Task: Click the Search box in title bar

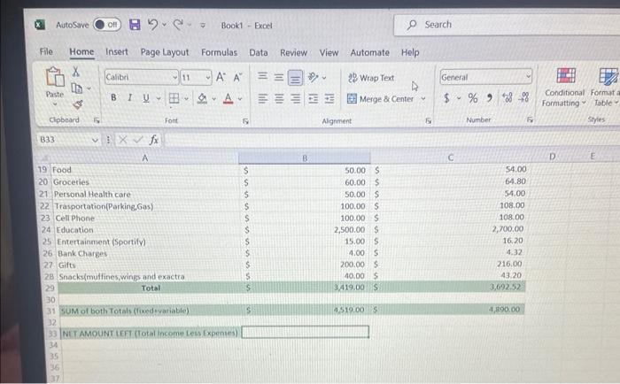Action: 507,25
